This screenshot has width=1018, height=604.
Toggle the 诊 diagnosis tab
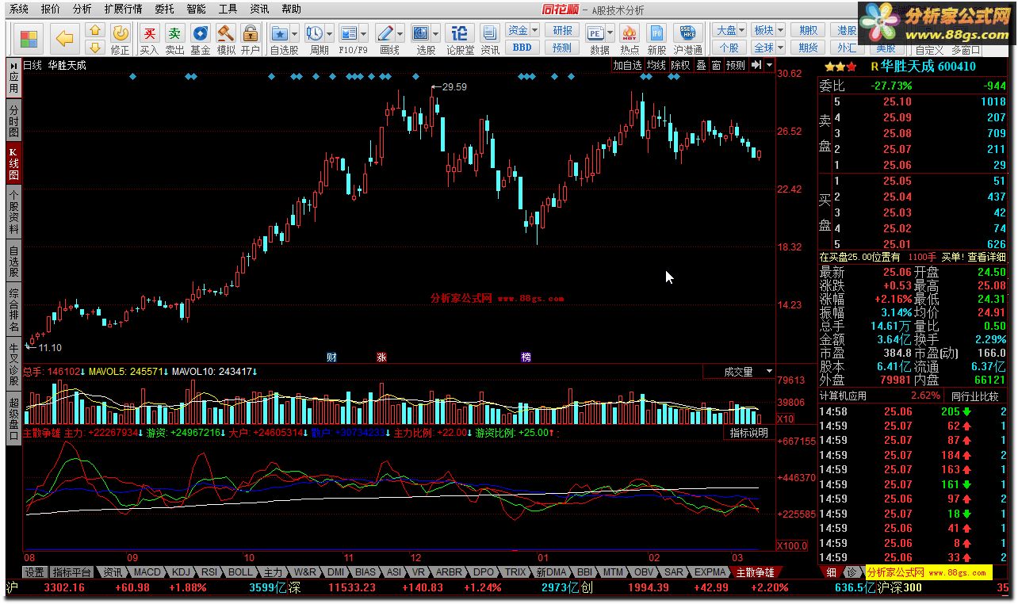point(851,572)
